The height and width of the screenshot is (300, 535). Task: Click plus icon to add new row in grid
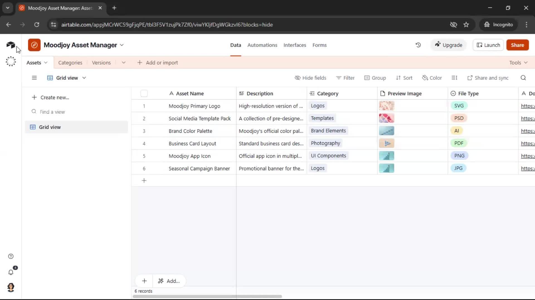[144, 181]
